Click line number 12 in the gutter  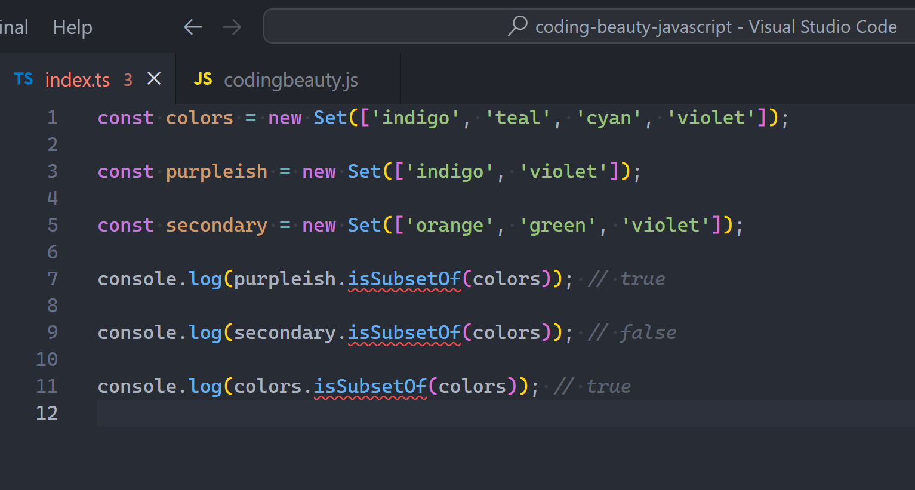[x=47, y=413]
